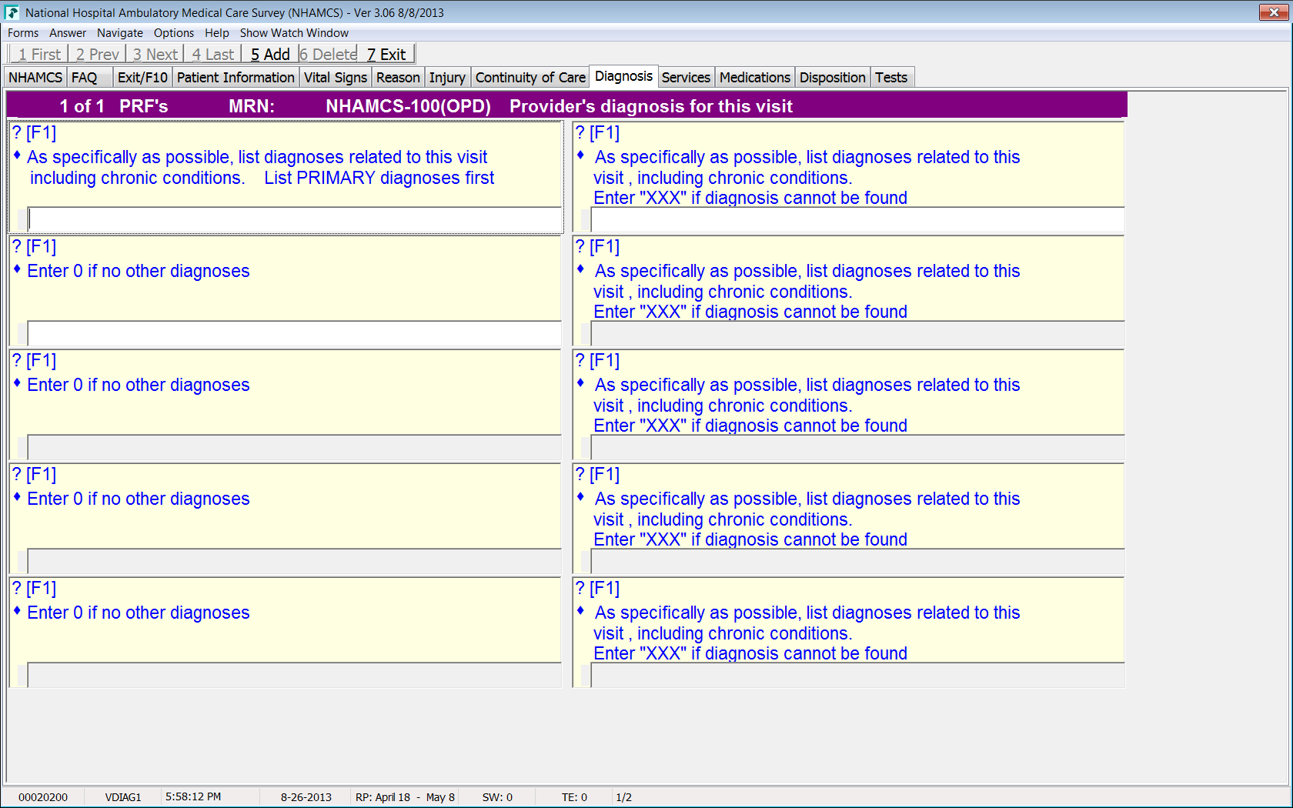1293x808 pixels.
Task: Select the Disposition tab
Action: 832,78
